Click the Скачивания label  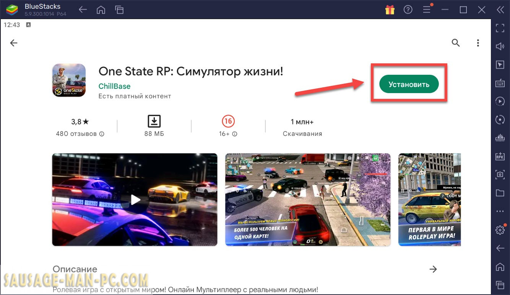point(302,134)
